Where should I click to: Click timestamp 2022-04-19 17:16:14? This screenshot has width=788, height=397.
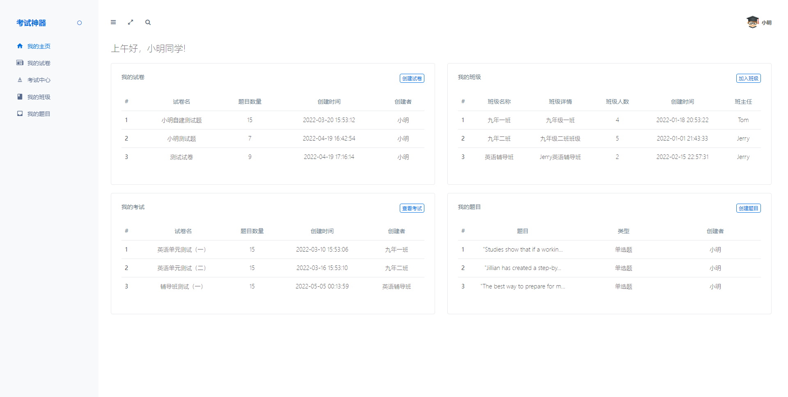(x=329, y=157)
